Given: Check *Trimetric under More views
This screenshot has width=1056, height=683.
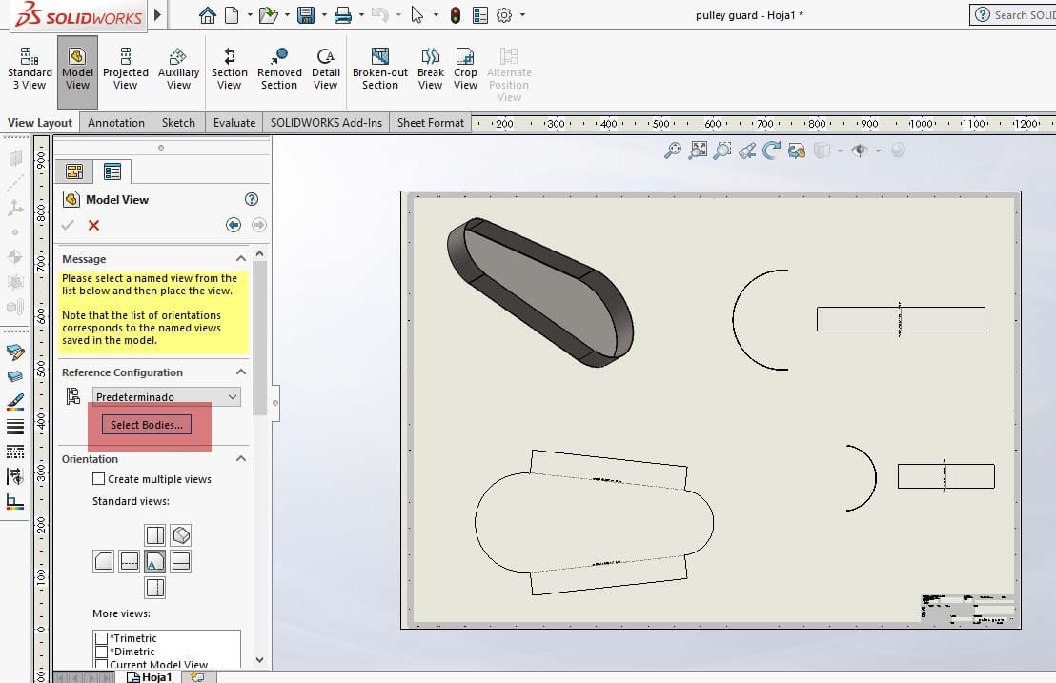Looking at the screenshot, I should pyautogui.click(x=100, y=640).
